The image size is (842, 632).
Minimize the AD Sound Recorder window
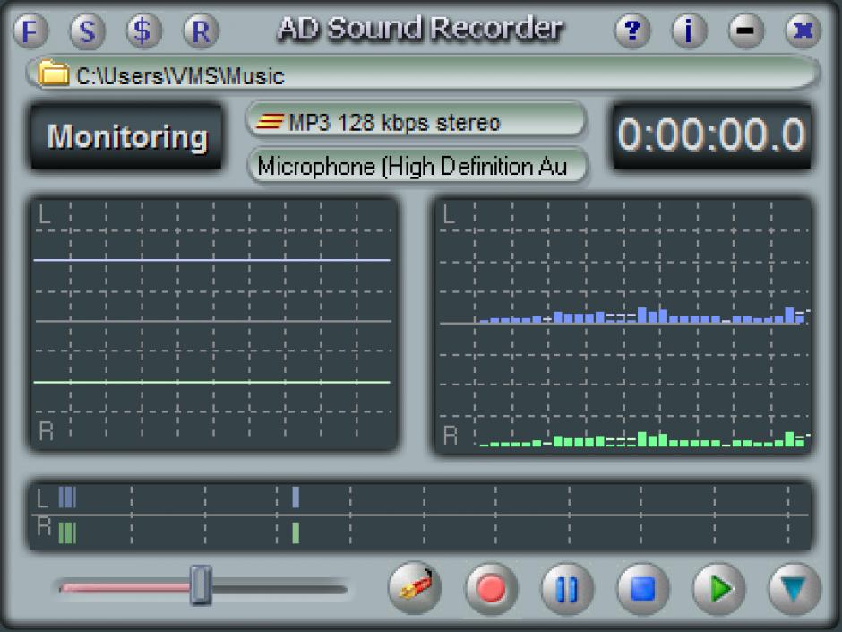[745, 31]
